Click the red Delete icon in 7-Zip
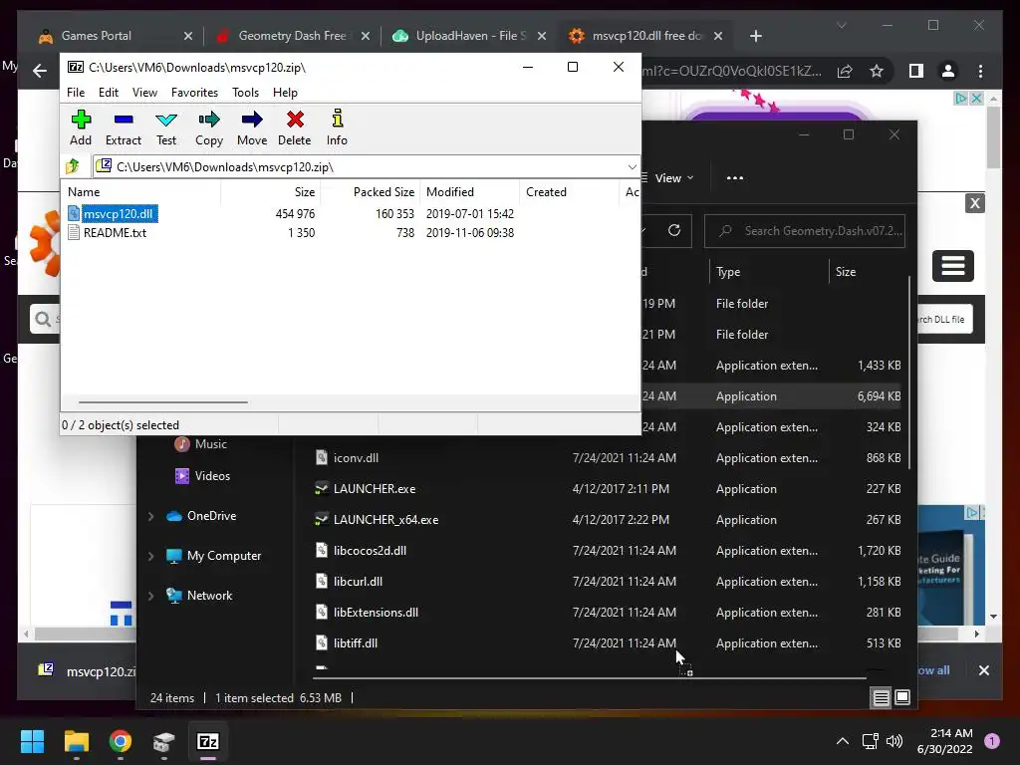This screenshot has width=1020, height=765. tap(295, 128)
